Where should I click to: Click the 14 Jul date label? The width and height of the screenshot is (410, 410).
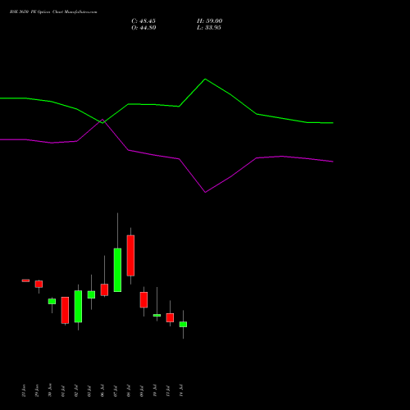(181, 390)
